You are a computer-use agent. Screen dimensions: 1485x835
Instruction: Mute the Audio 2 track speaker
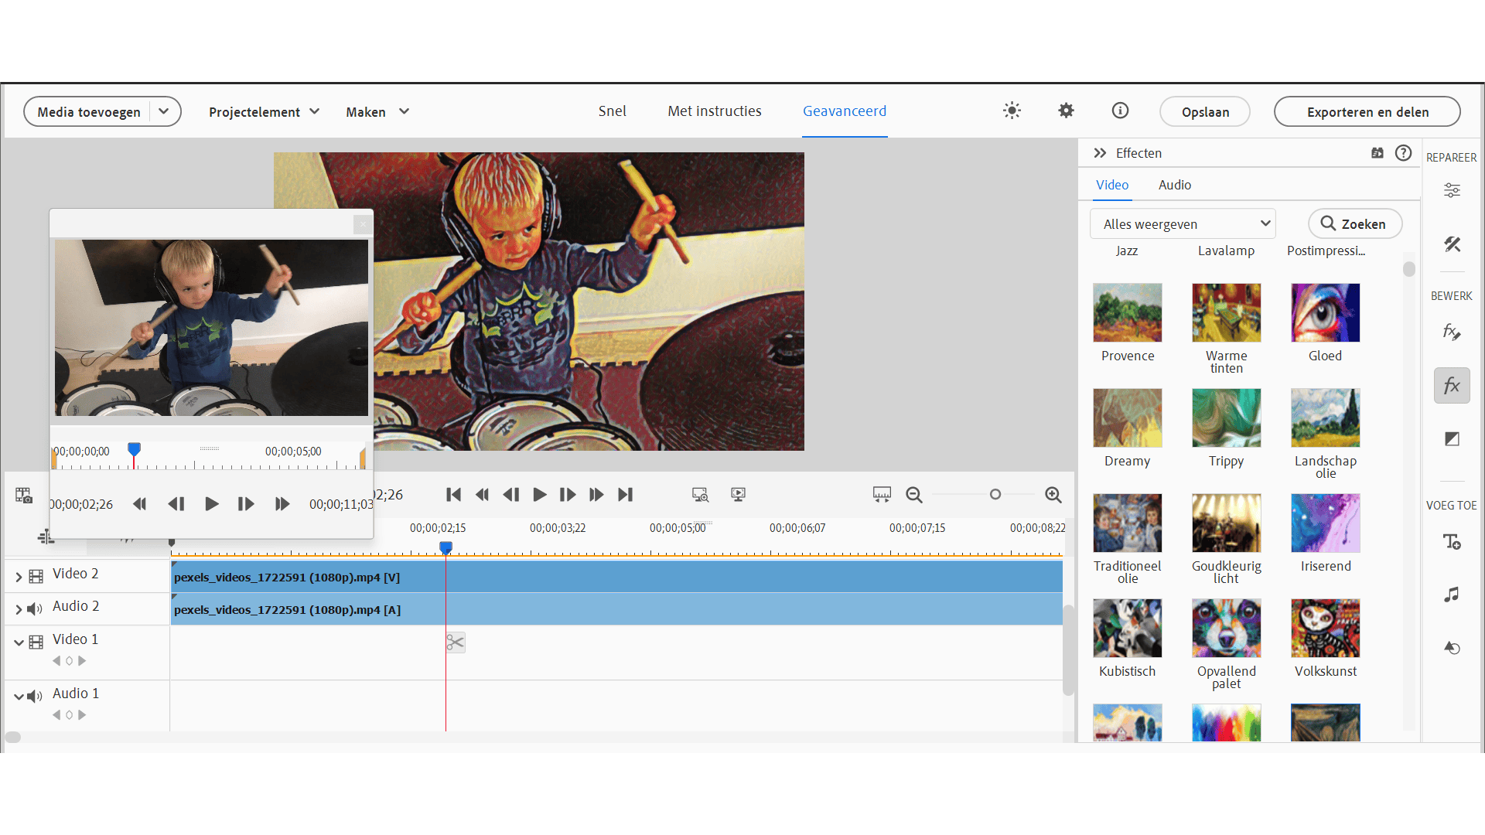pos(35,609)
